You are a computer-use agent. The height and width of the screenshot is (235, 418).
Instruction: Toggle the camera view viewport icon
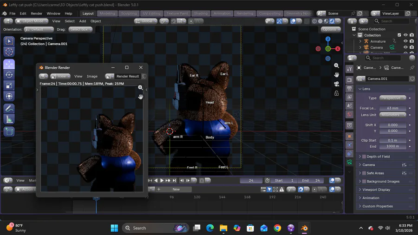click(336, 84)
